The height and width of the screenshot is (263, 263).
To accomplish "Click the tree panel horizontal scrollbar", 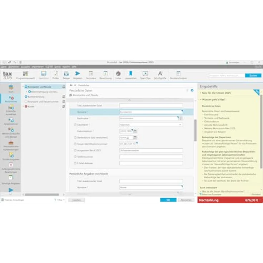I will tap(42, 194).
